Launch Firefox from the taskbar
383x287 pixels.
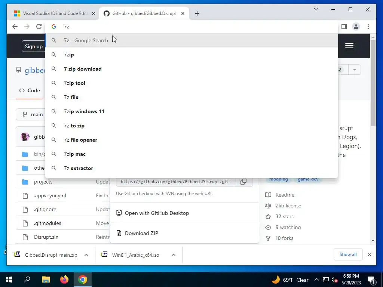pos(64,280)
